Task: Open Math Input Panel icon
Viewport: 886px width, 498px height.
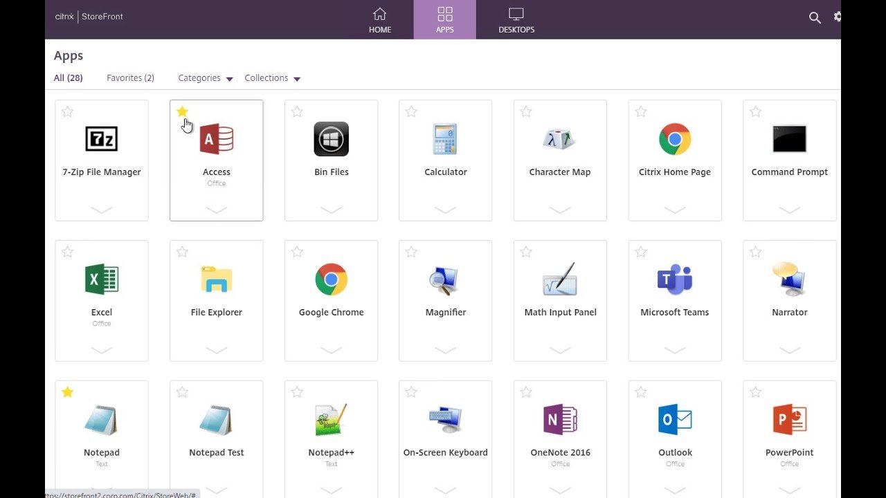Action: [560, 279]
